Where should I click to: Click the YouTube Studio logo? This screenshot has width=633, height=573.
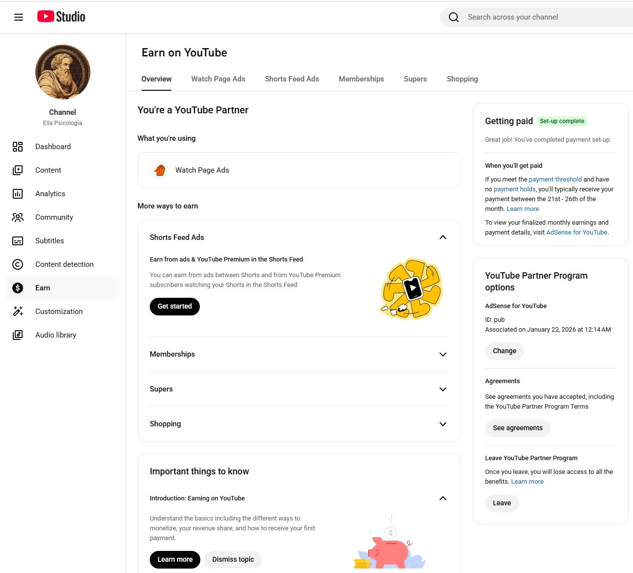[x=61, y=17]
